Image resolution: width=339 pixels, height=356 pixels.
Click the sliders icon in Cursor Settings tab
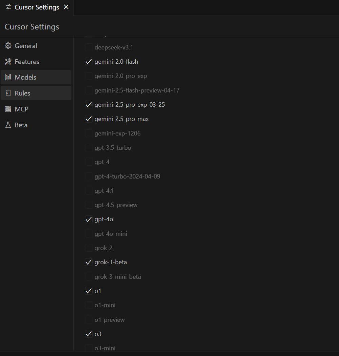point(8,7)
